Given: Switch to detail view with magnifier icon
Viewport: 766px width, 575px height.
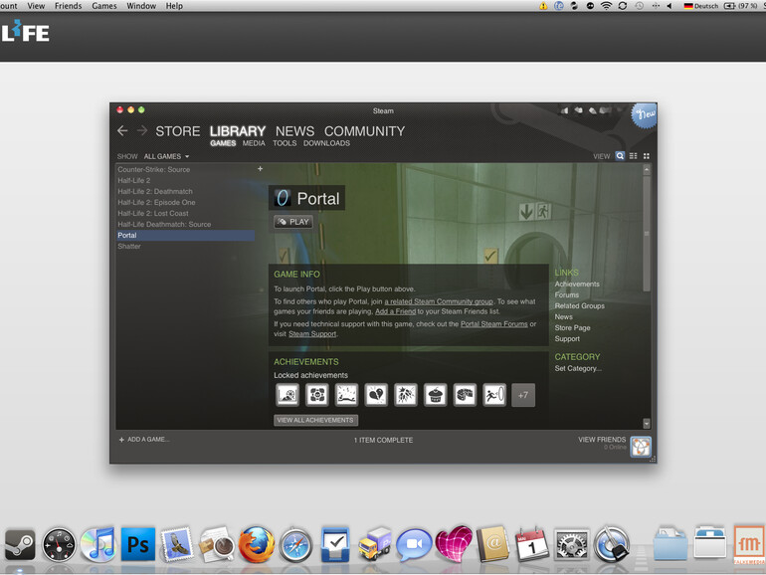Looking at the screenshot, I should pos(620,156).
